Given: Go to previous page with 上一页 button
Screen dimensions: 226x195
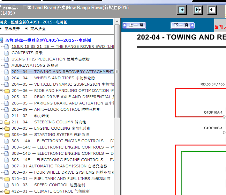Looking at the screenshot, I should coord(134,26).
